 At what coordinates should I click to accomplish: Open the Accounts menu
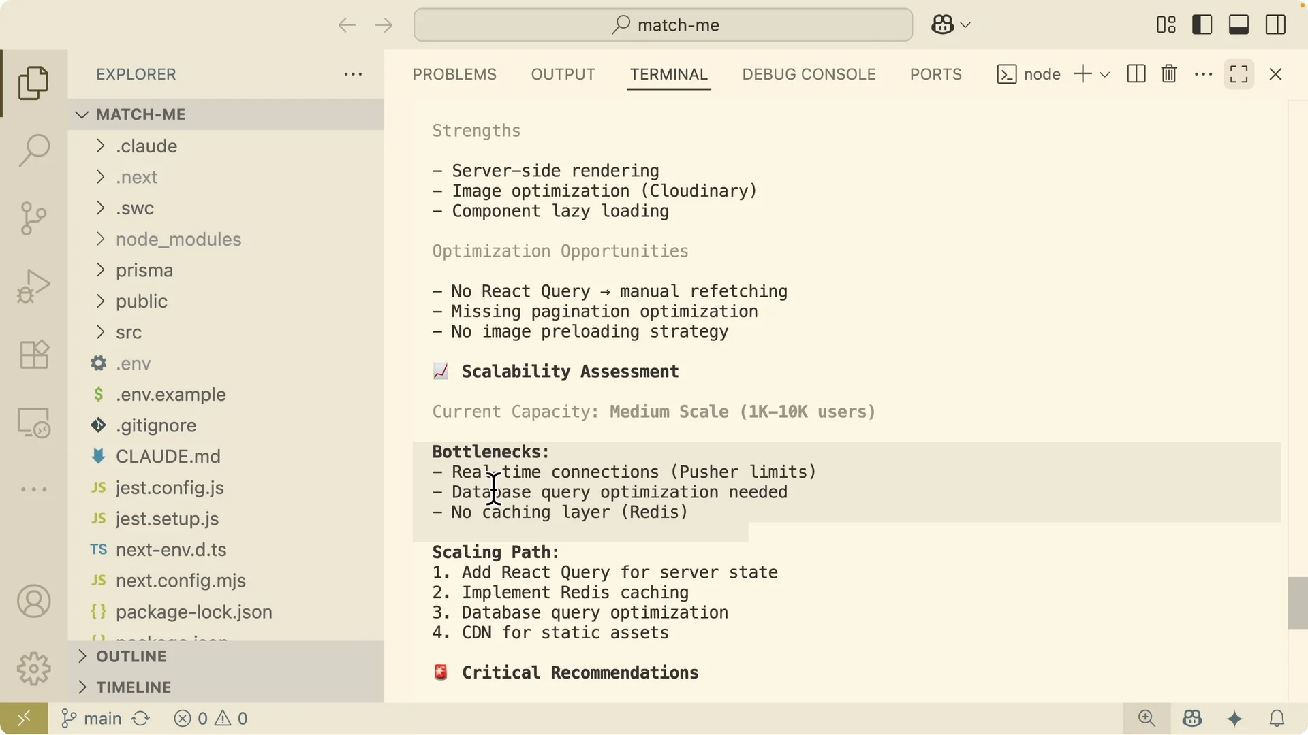click(33, 602)
